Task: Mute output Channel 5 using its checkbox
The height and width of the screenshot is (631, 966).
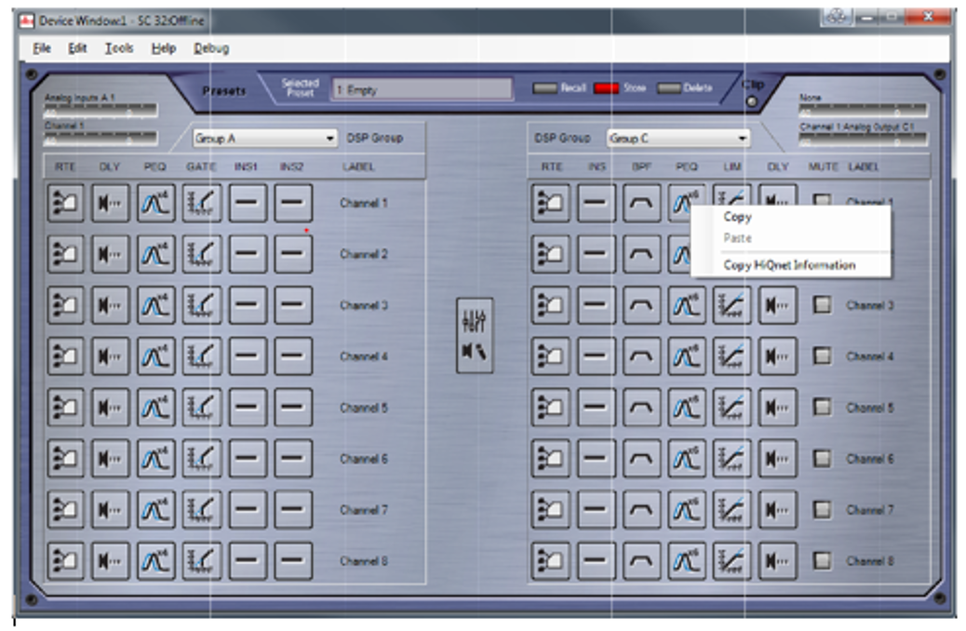Action: coord(823,408)
